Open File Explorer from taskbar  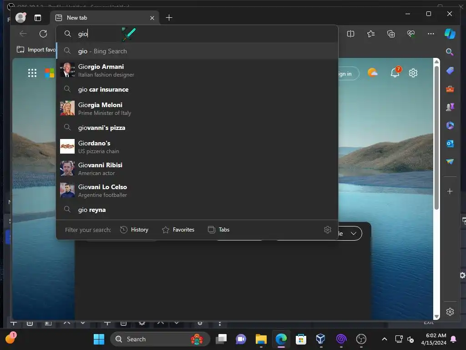pyautogui.click(x=261, y=339)
